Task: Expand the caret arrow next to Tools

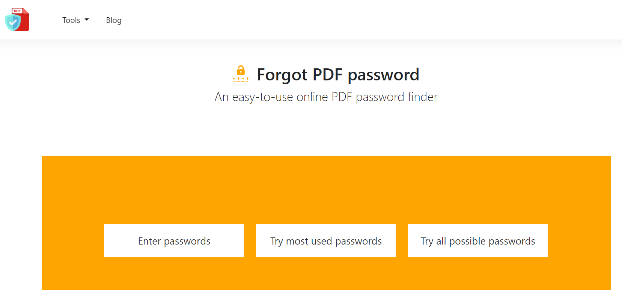Action: pyautogui.click(x=87, y=20)
